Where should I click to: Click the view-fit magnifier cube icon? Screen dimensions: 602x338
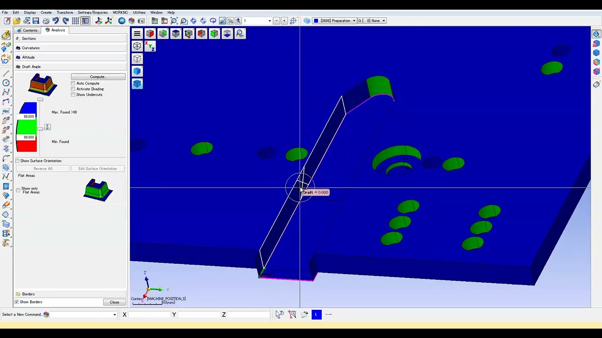pos(240,33)
